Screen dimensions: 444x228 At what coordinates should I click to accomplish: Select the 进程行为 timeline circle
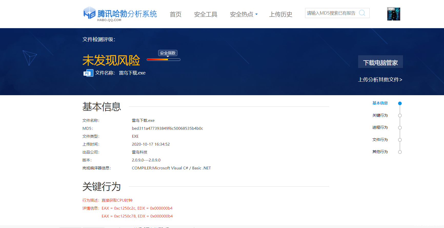[400, 128]
